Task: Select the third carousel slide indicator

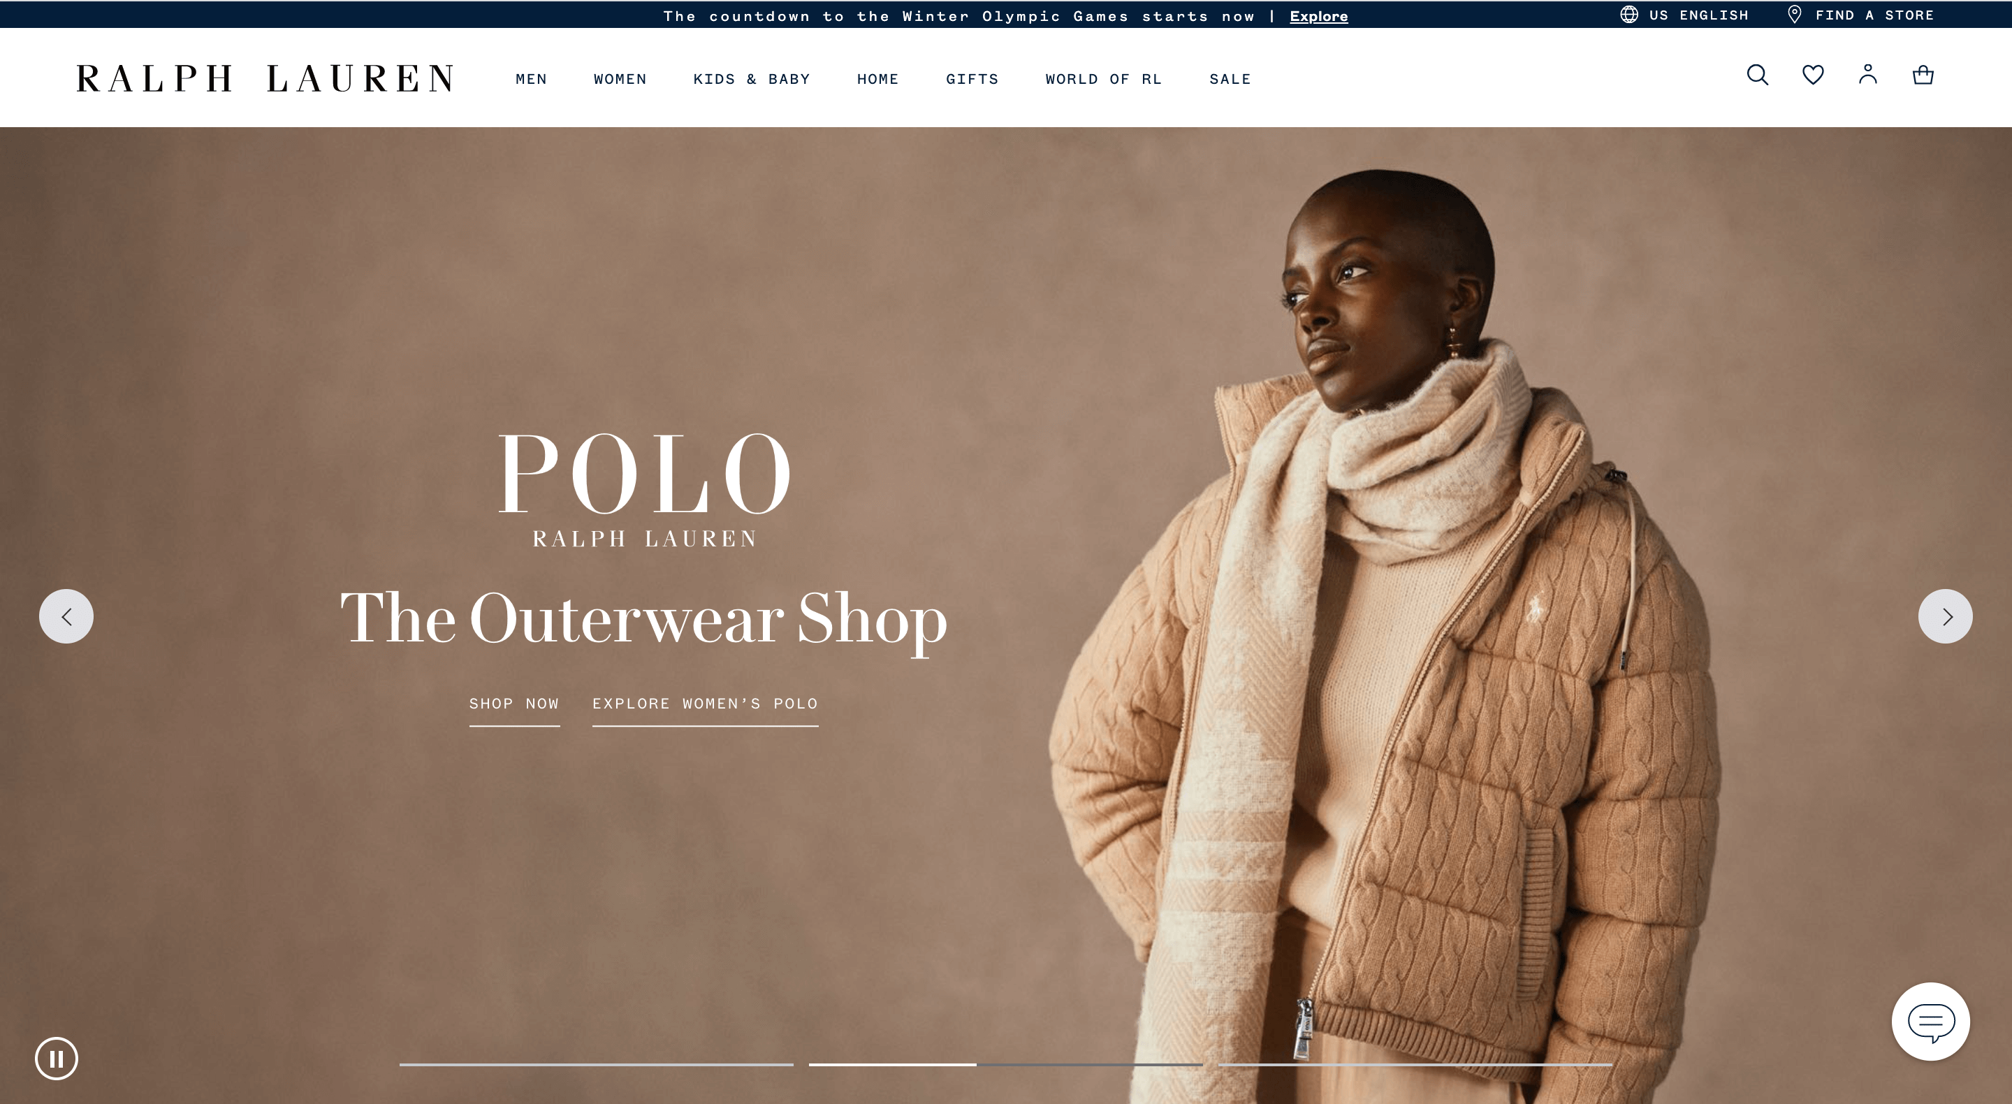Action: pyautogui.click(x=1415, y=1064)
